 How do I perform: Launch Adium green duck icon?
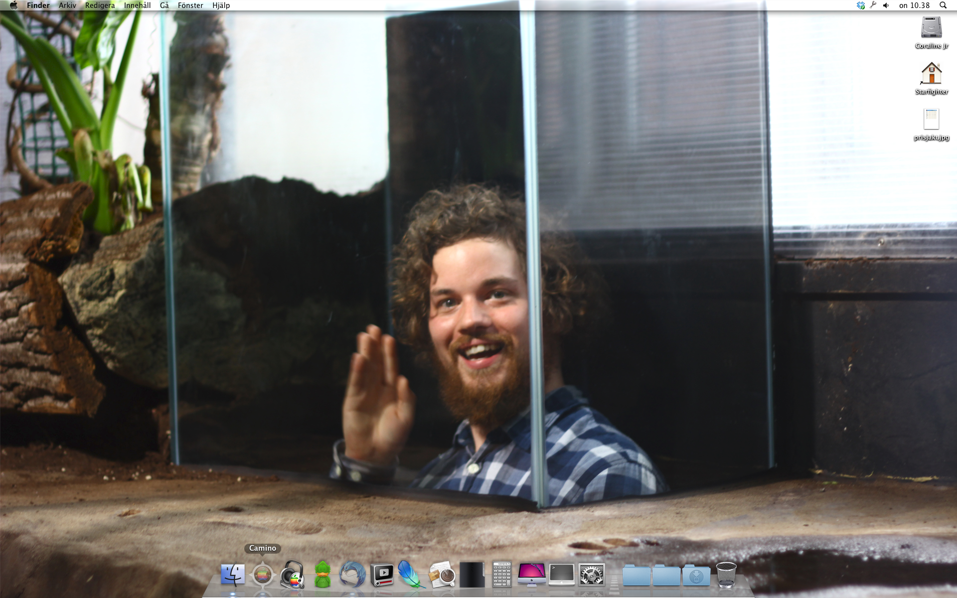[322, 575]
